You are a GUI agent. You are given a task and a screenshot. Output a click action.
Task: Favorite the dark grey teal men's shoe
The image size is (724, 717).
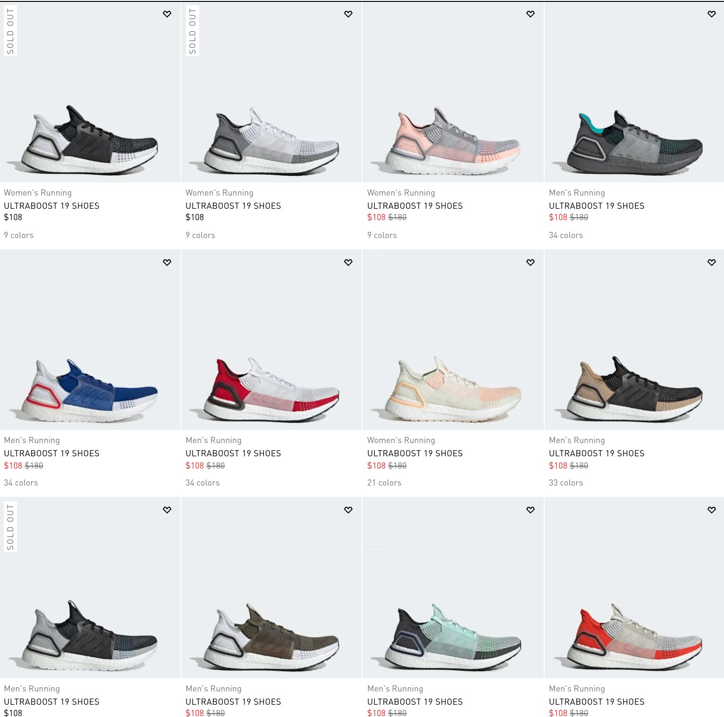click(712, 14)
